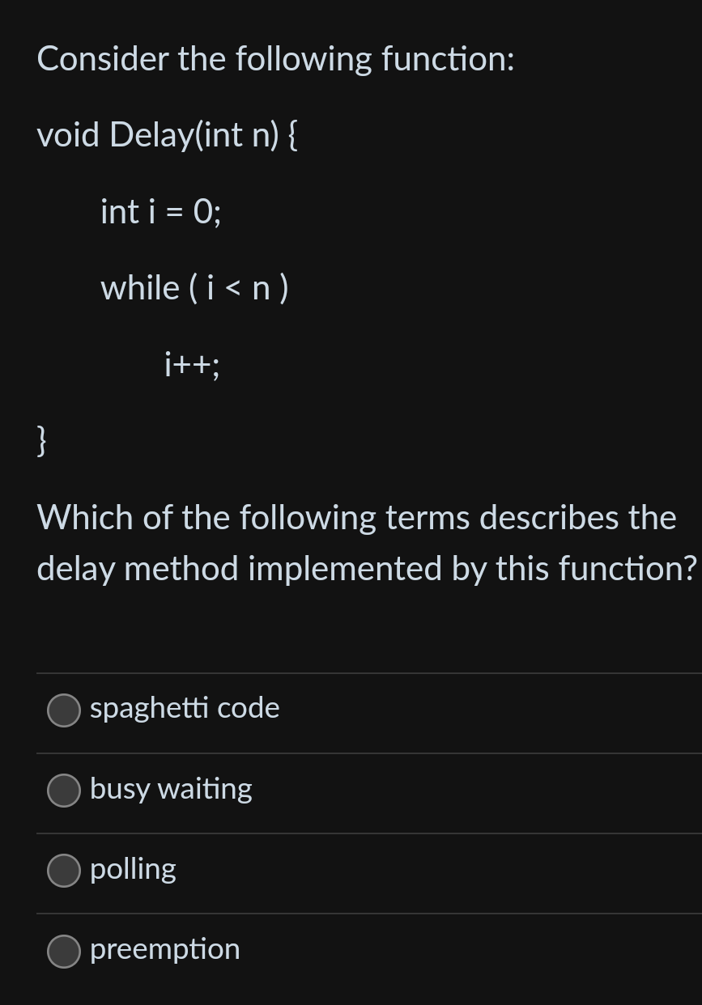Click the 'preemption' answer label
702x1005 pixels.
(165, 950)
